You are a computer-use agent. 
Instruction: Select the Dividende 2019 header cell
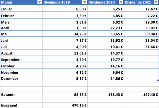pos(65,2)
